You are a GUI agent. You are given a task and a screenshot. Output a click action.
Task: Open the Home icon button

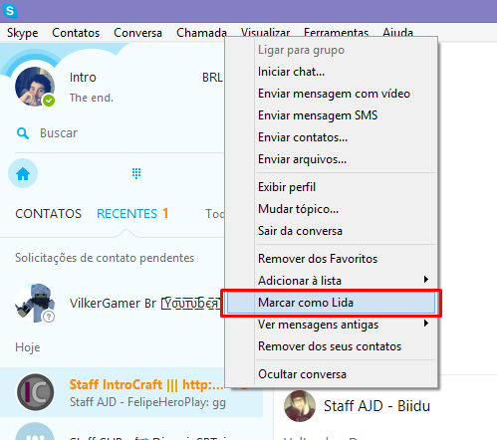[x=23, y=173]
